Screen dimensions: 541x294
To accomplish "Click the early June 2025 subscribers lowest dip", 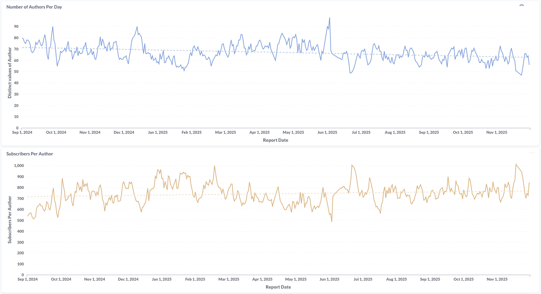I will (x=332, y=221).
